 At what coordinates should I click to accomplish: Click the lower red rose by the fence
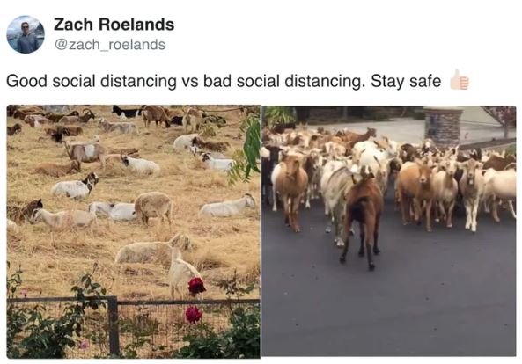pyautogui.click(x=194, y=314)
